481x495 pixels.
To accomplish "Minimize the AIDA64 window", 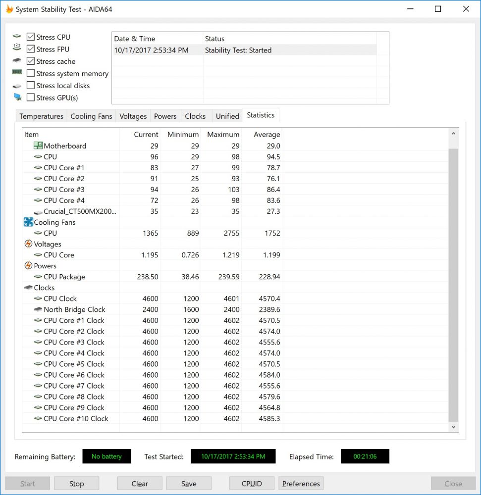I will [x=410, y=9].
